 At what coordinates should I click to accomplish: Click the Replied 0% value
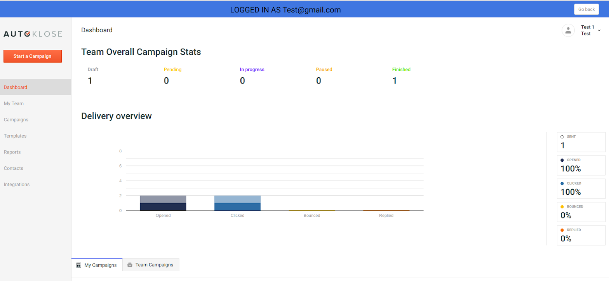coord(566,239)
